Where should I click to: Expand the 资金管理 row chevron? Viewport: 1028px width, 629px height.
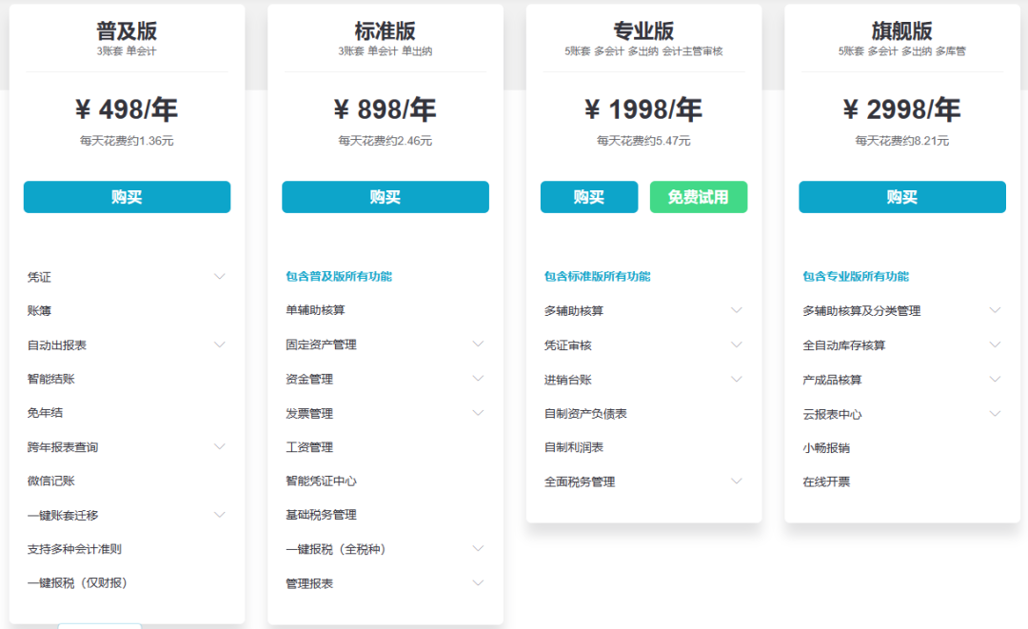pos(478,379)
